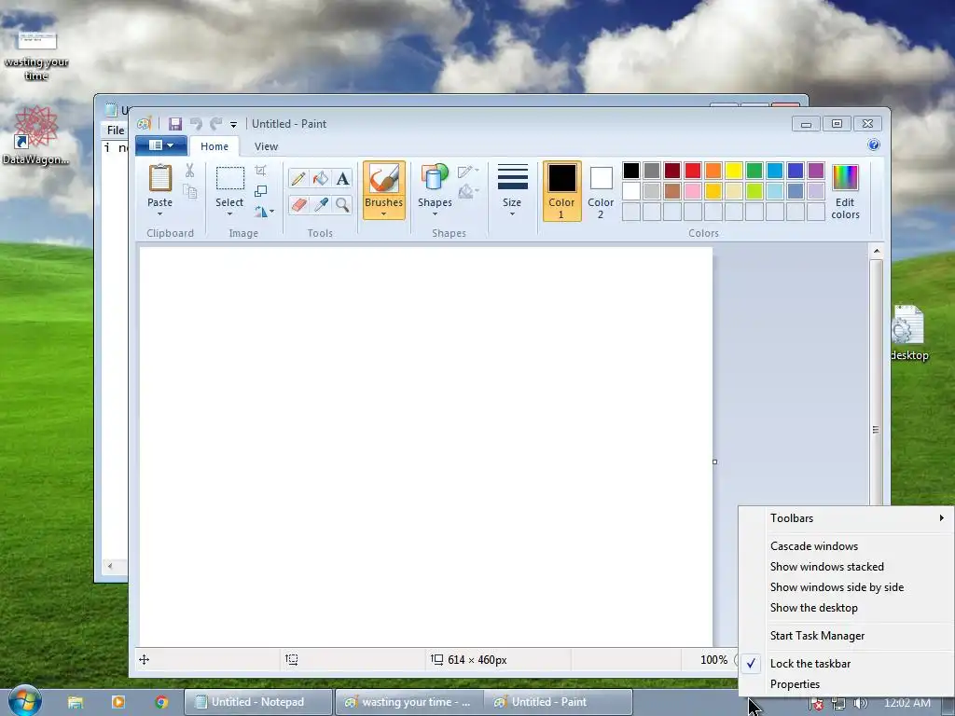Open Customize Quick Access Toolbar dropdown

233,124
